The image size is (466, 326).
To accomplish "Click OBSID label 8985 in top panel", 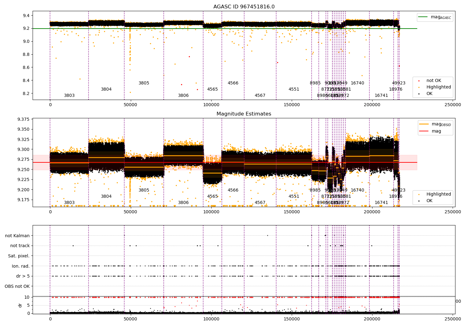I will [315, 83].
